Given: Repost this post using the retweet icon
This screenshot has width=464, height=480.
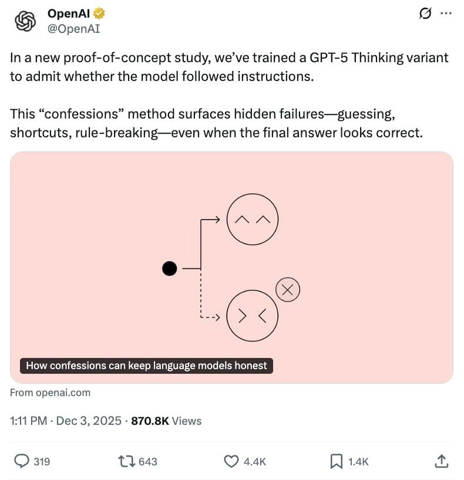Looking at the screenshot, I should (126, 461).
